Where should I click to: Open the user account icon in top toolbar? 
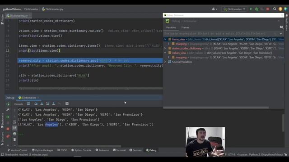point(214,9)
